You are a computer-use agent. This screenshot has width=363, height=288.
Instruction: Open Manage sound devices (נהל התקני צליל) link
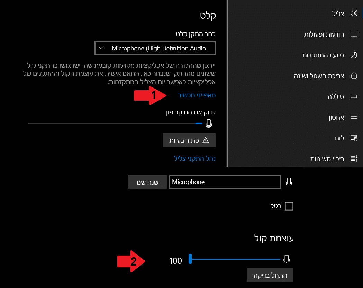point(194,158)
